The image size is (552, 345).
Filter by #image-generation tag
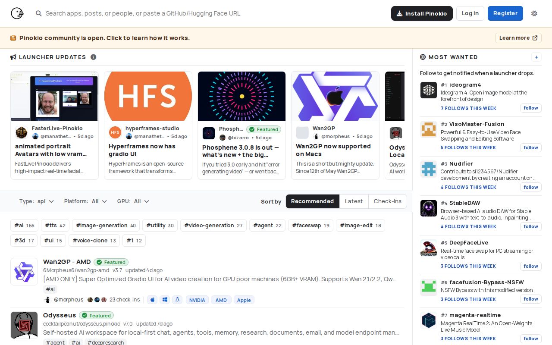pyautogui.click(x=106, y=226)
